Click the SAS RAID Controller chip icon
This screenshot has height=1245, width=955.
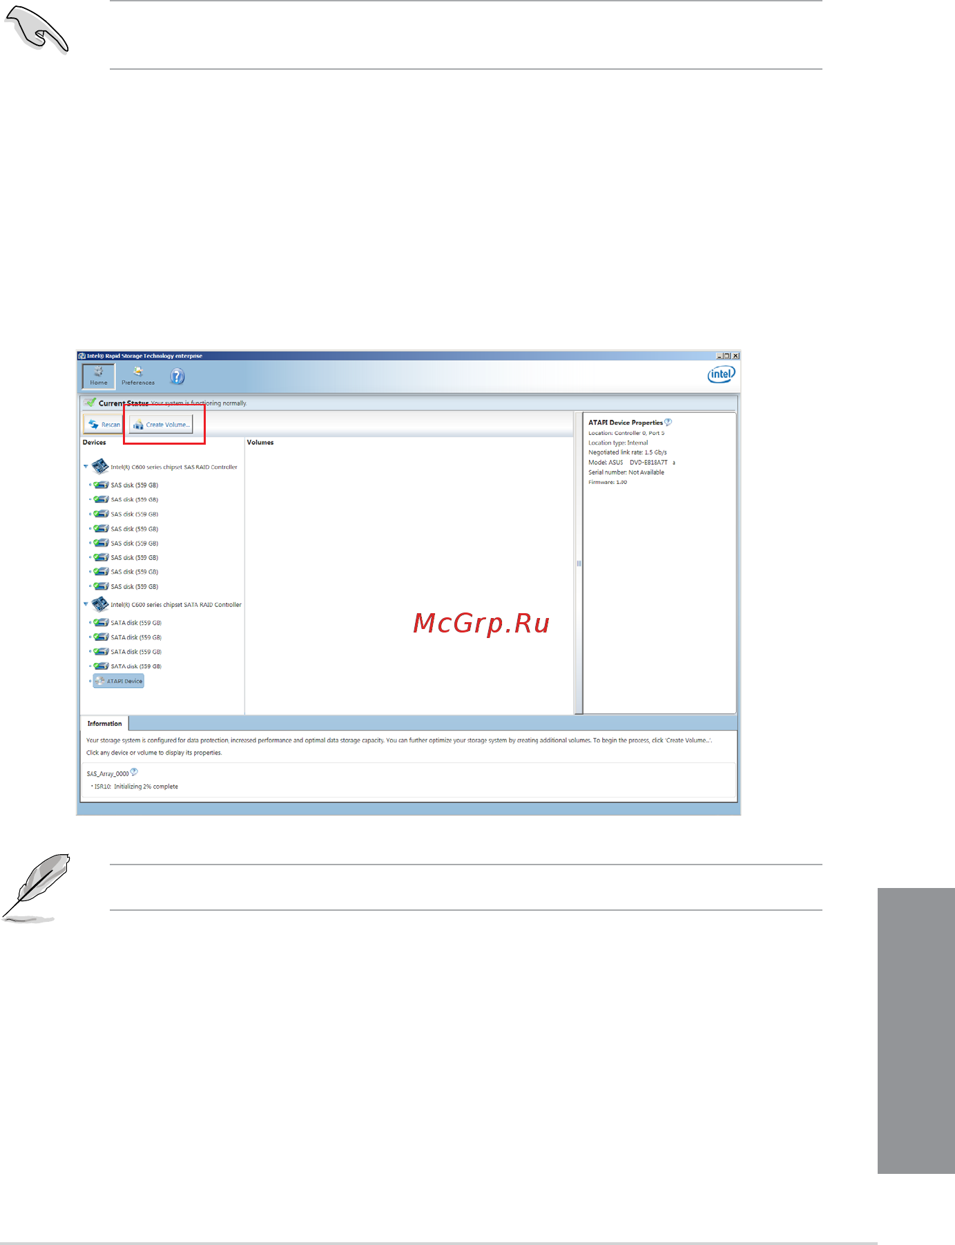100,467
